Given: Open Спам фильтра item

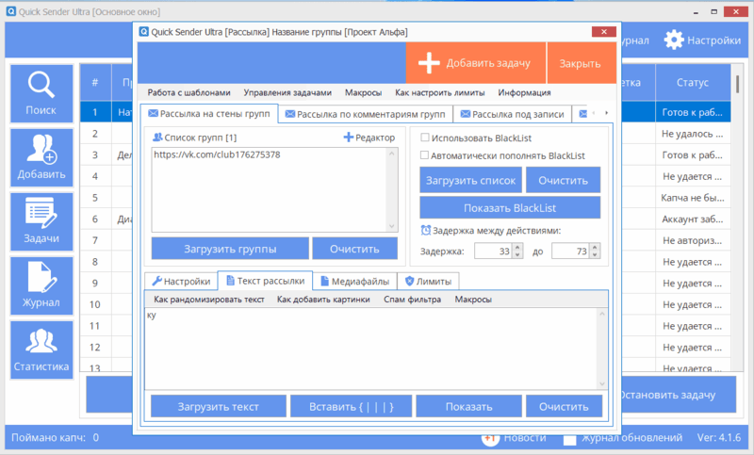Looking at the screenshot, I should [412, 300].
